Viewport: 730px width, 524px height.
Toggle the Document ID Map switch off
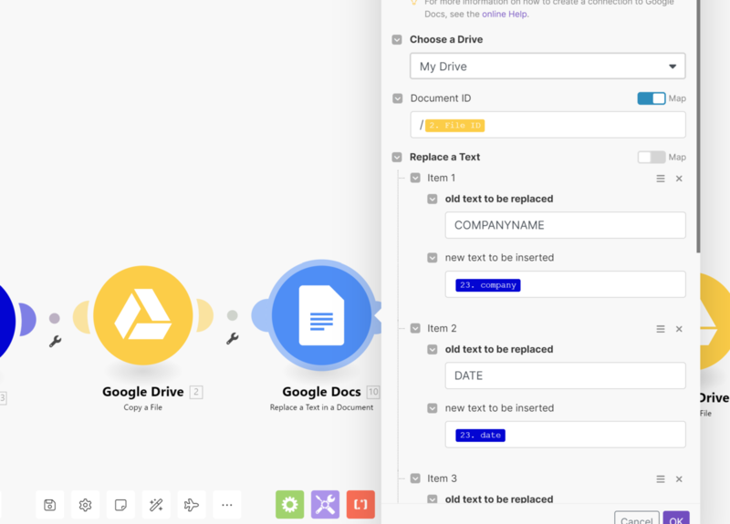[x=652, y=98]
